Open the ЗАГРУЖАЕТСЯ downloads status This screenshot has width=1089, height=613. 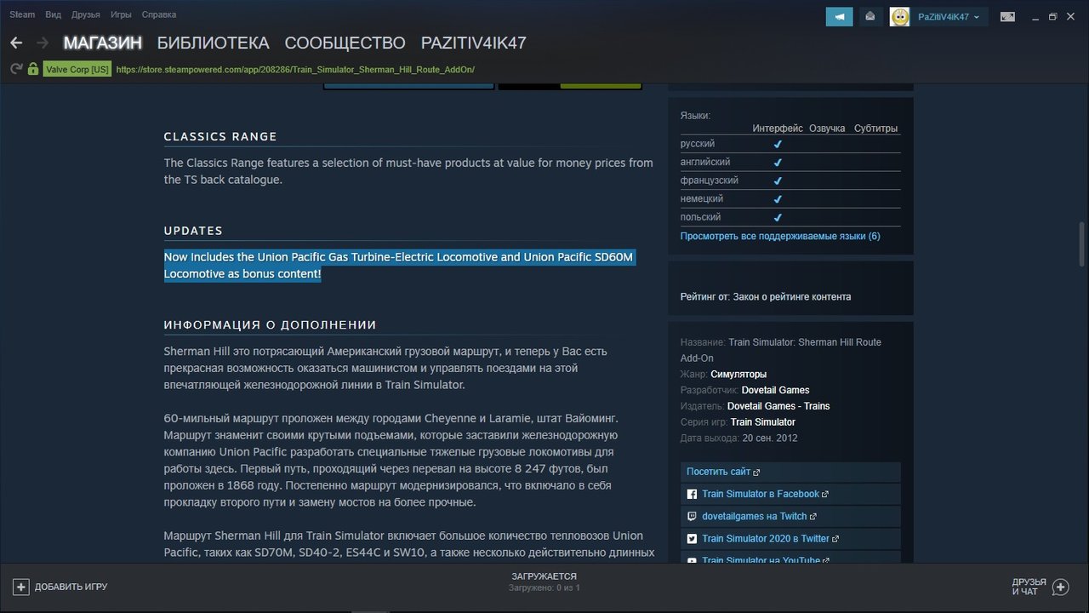544,581
